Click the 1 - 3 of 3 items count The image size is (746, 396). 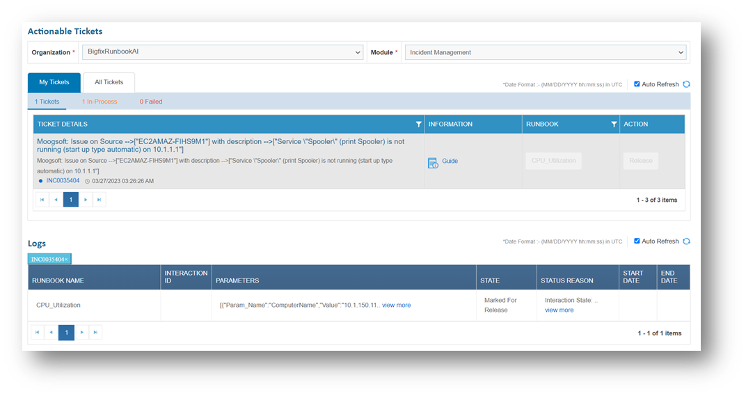pos(657,200)
